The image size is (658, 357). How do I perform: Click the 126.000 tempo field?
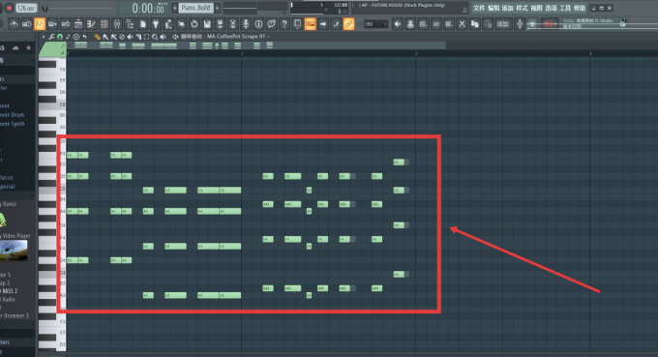click(x=26, y=8)
